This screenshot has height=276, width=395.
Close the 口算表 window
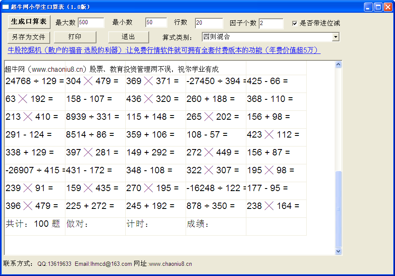[388, 7]
